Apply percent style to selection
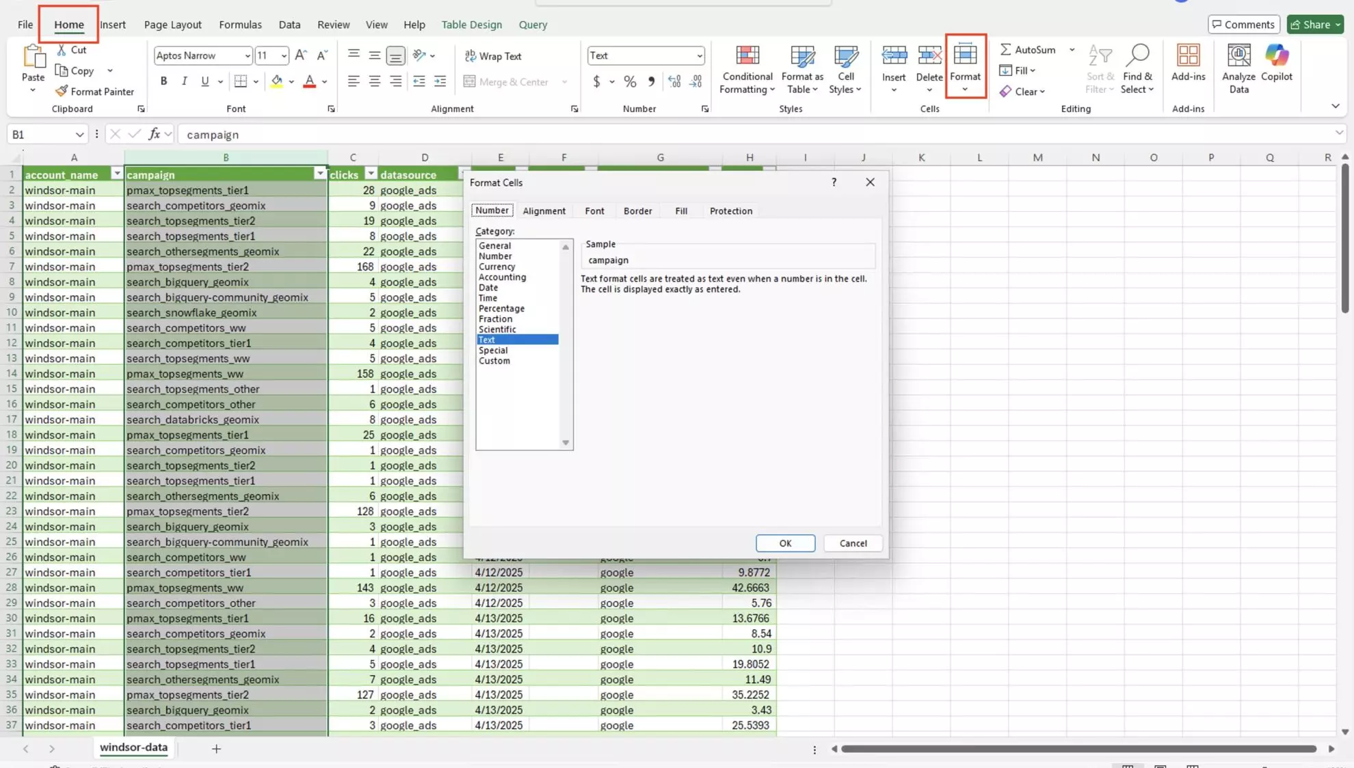This screenshot has height=768, width=1354. [629, 81]
